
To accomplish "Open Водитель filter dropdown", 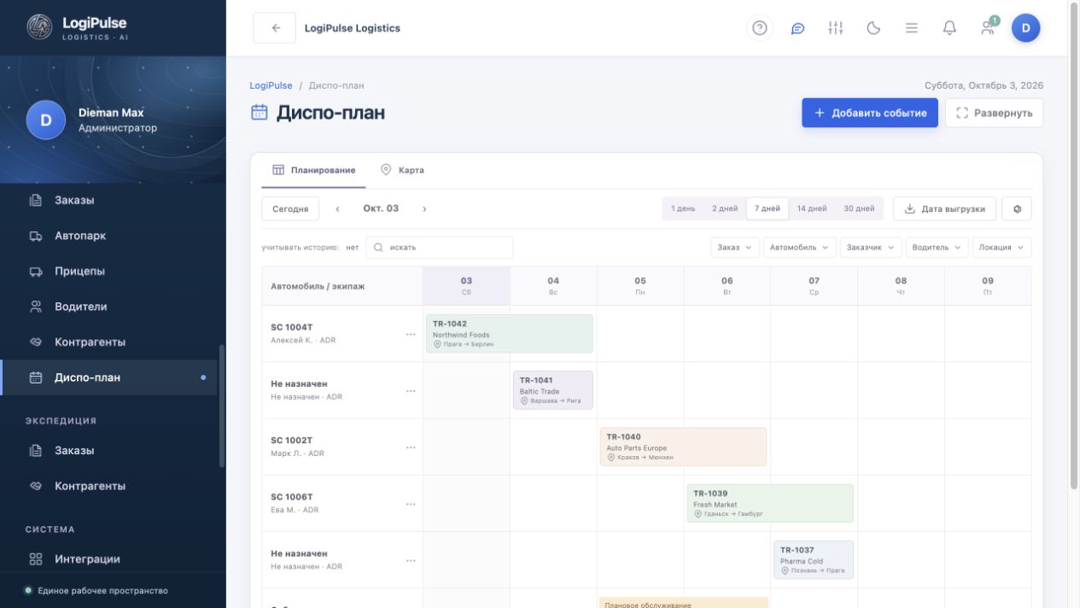I will click(937, 248).
